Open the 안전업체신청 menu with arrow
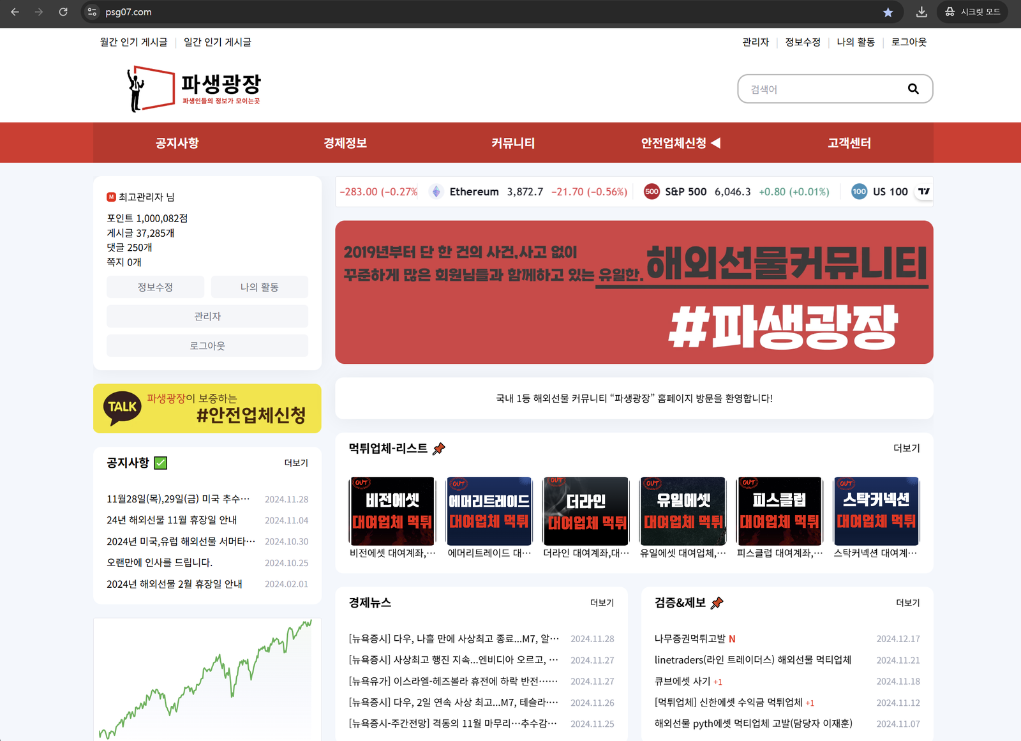Image resolution: width=1021 pixels, height=741 pixels. (680, 143)
